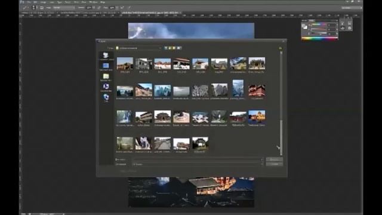This screenshot has height=215, width=382.
Task: Click the Open button in the dialog
Action: 275,159
